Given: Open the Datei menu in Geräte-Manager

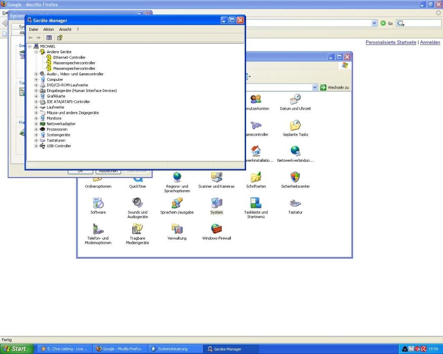Looking at the screenshot, I should [x=33, y=29].
